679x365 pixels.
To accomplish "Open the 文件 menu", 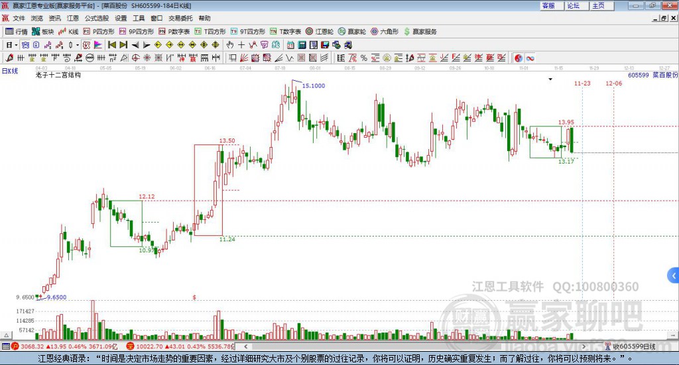I will [19, 18].
